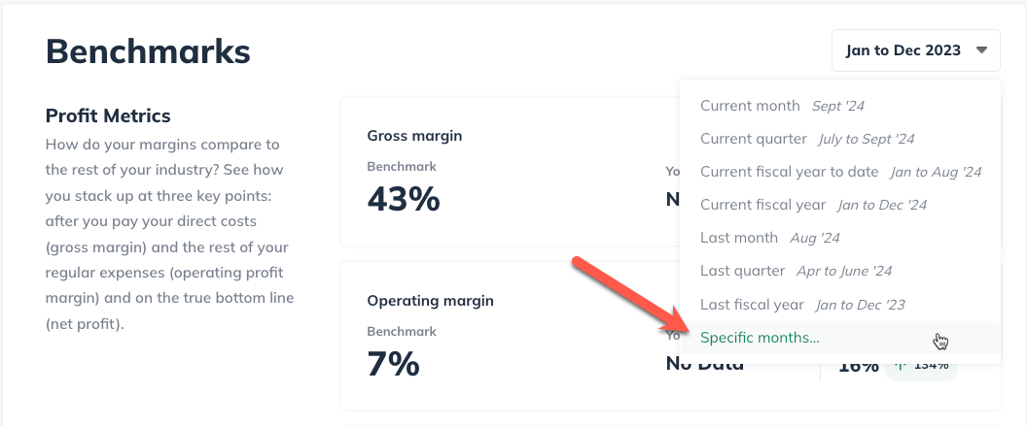1027x426 pixels.
Task: Click the 16% operating margin value
Action: pyautogui.click(x=859, y=366)
